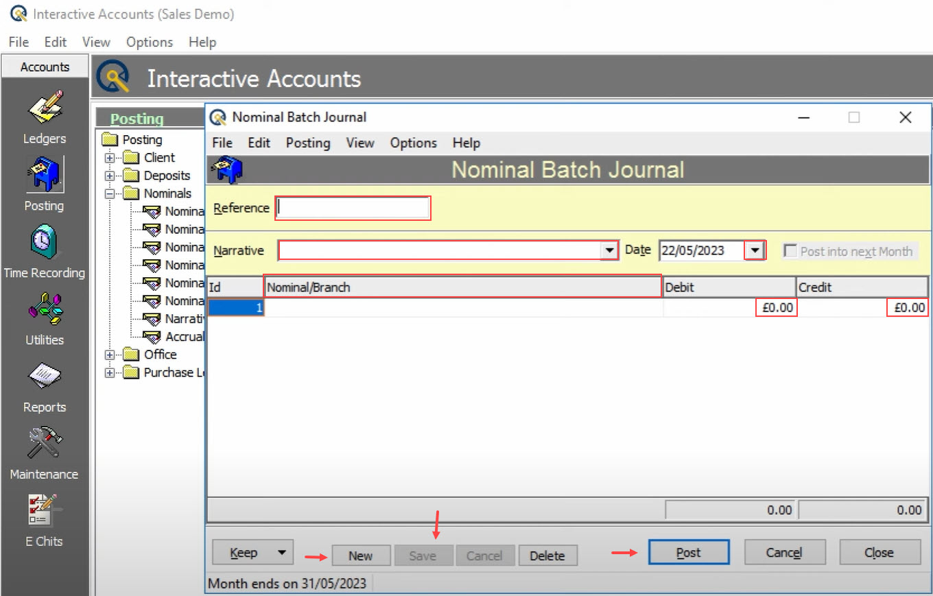
Task: Maximize the Nominal Batch Journal window
Action: point(854,117)
